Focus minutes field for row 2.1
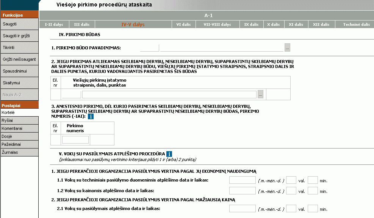Image resolution: width=374 pixels, height=218 pixels. coord(313,209)
